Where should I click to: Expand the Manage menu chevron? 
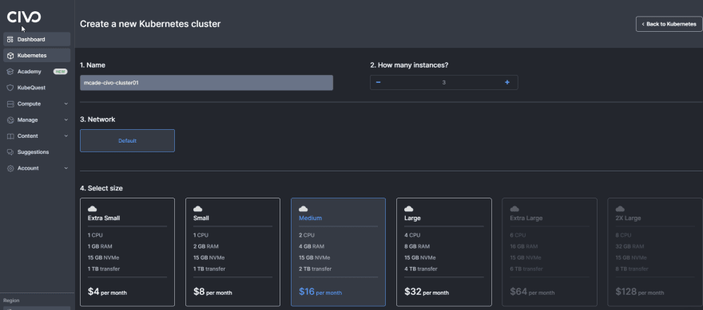click(66, 120)
